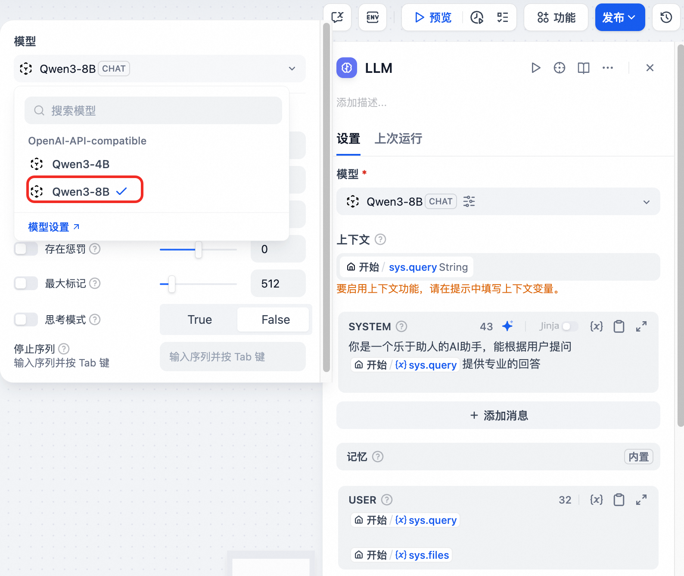
Task: Click the USER prompt help icon
Action: tap(387, 500)
